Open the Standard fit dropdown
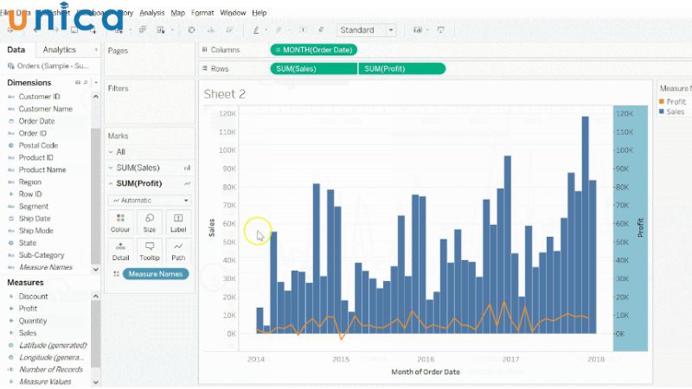 [x=366, y=29]
